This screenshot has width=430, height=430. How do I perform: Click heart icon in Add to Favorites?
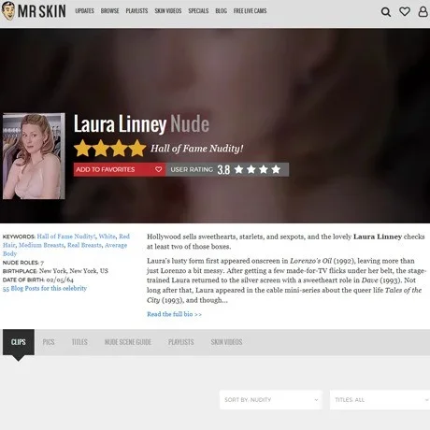point(158,169)
